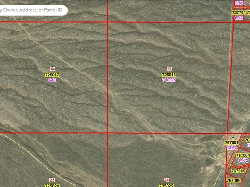250x187 pixels.
Task: Select parcel label 725018
Action: pos(169,75)
